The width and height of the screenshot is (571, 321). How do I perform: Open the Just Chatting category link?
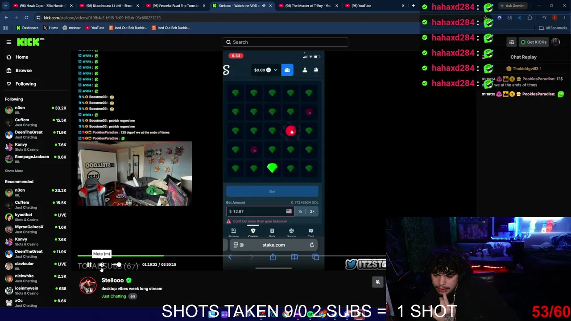[x=113, y=296]
